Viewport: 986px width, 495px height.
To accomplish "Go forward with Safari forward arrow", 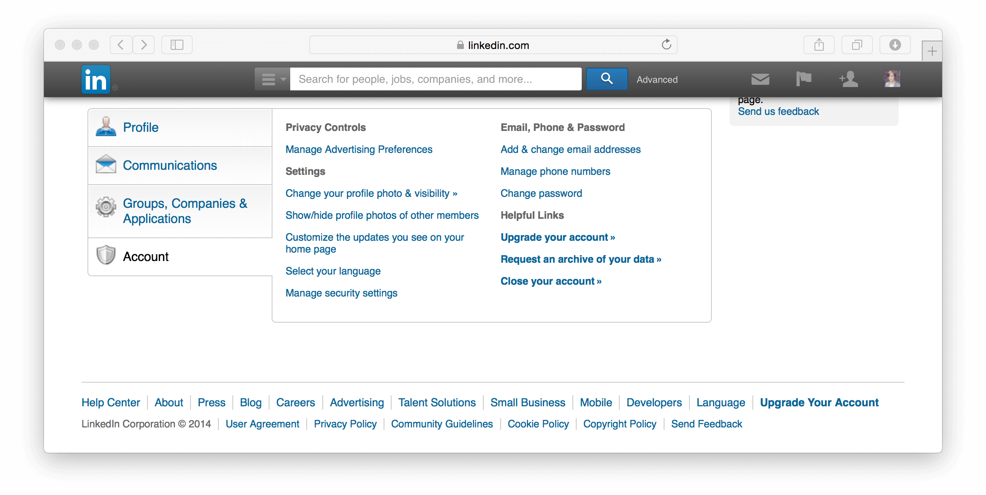I will 144,45.
